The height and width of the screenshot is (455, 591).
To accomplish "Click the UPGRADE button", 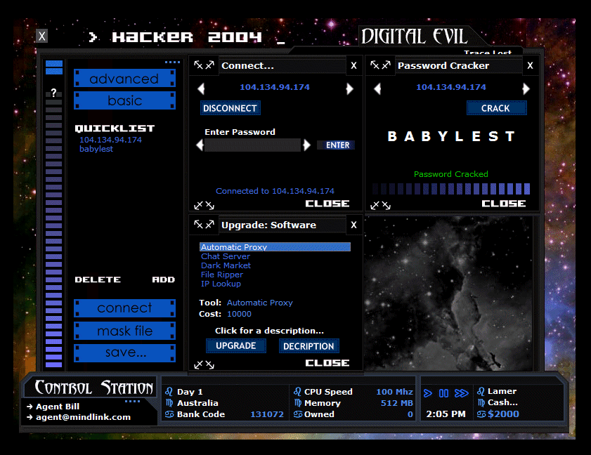I will tap(235, 345).
